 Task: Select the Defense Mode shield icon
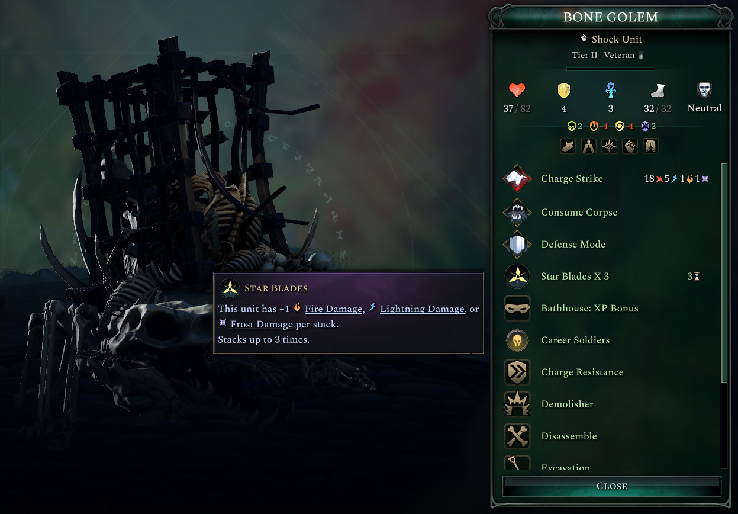[517, 245]
